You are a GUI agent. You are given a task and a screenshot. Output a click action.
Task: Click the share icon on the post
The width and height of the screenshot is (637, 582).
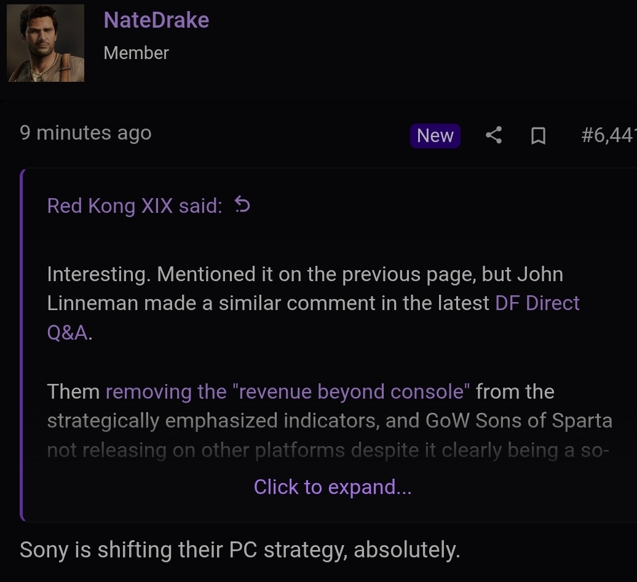point(494,135)
